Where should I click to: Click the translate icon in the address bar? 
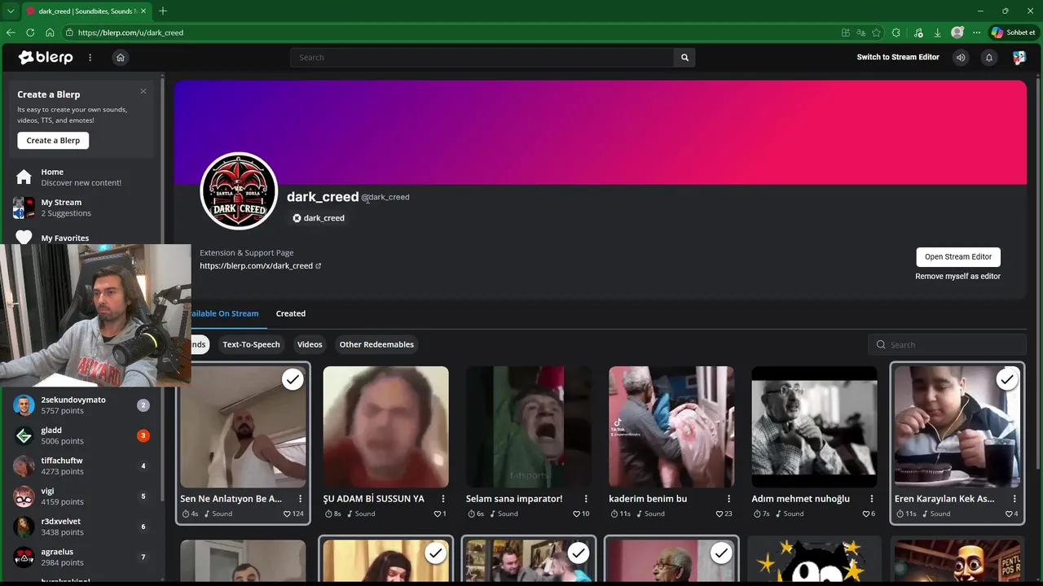[861, 33]
